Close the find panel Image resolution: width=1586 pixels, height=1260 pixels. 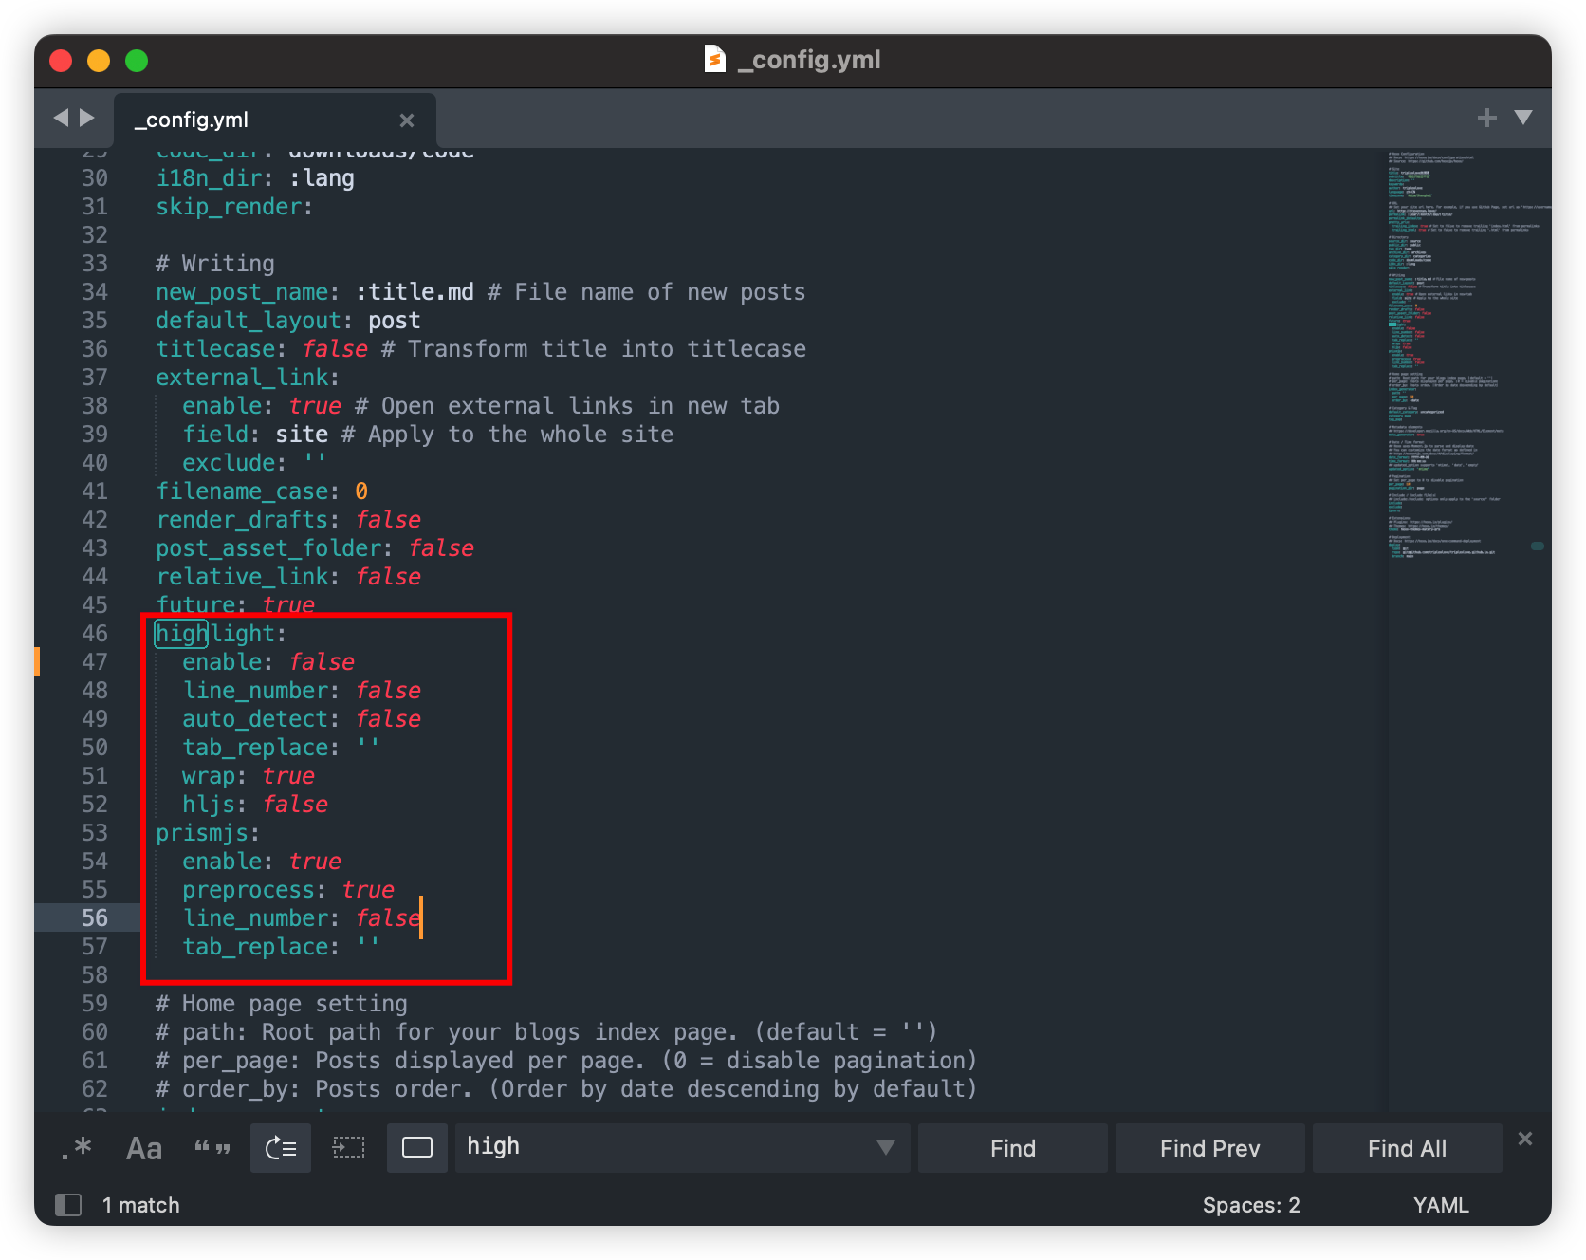tap(1525, 1139)
